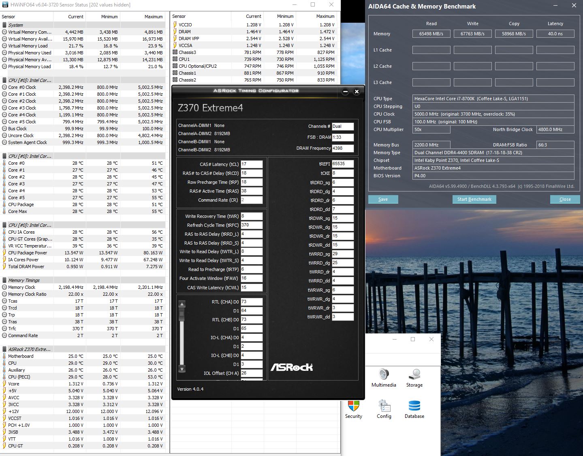The width and height of the screenshot is (583, 456).
Task: Click the Close button in AIDA64 benchmark
Action: [565, 199]
